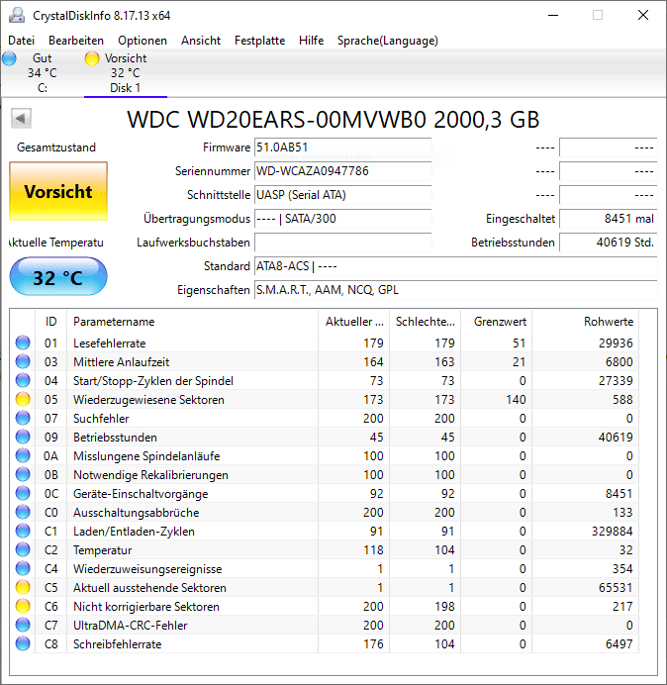Click the Vorsicht health status button

[58, 191]
